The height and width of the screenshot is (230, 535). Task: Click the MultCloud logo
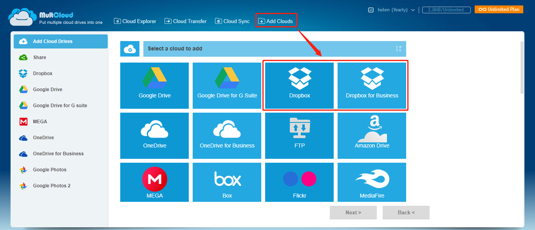pos(55,17)
